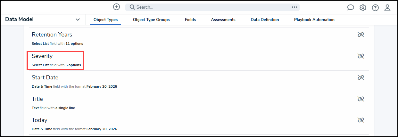The image size is (398, 137).
Task: Unlink the Retention Years field
Action: [361, 35]
